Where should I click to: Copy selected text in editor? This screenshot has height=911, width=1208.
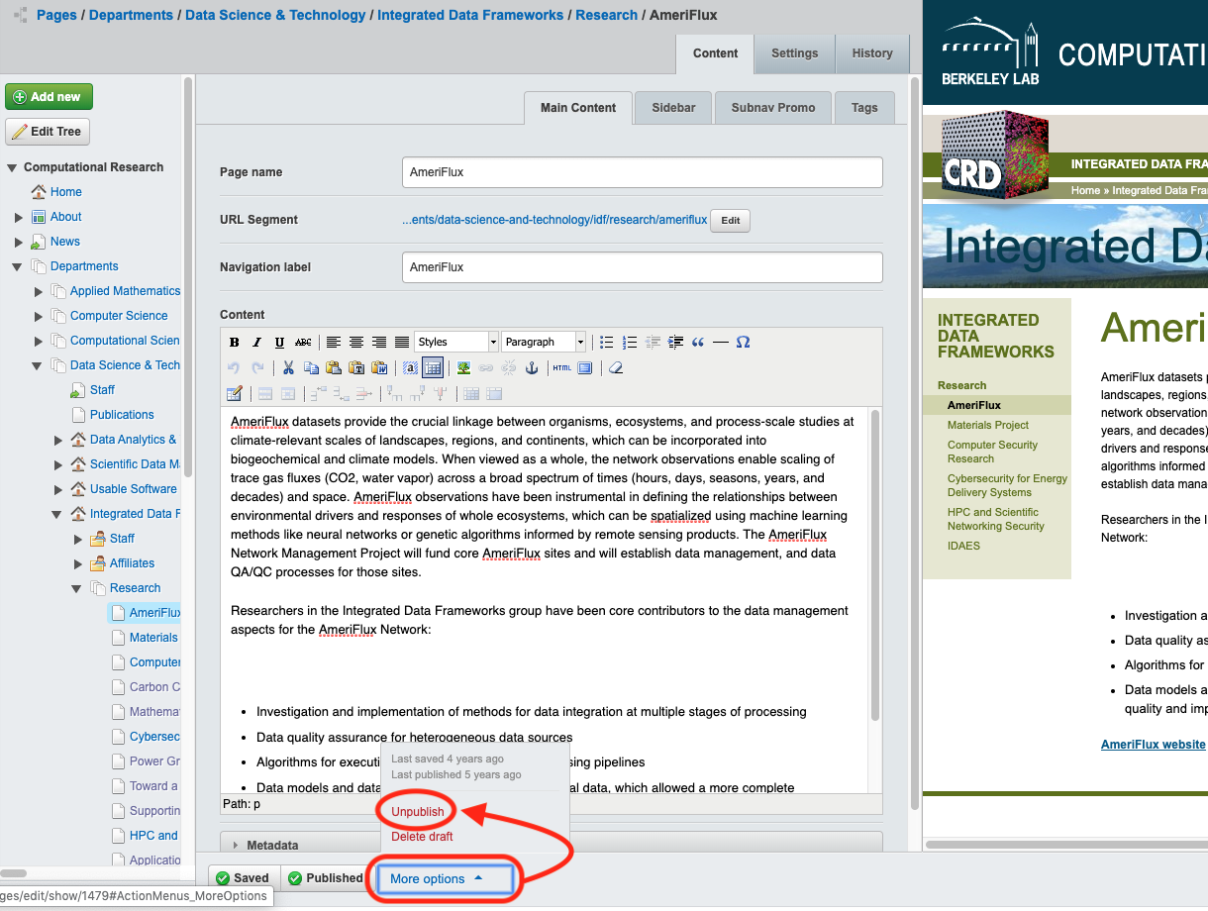click(x=311, y=368)
